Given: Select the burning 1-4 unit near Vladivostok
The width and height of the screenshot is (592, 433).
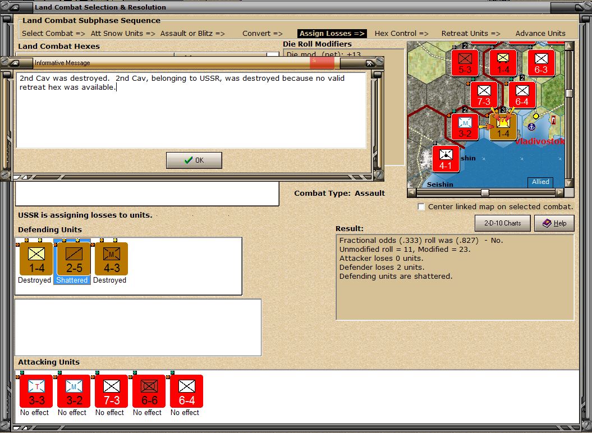Looking at the screenshot, I should coord(502,127).
